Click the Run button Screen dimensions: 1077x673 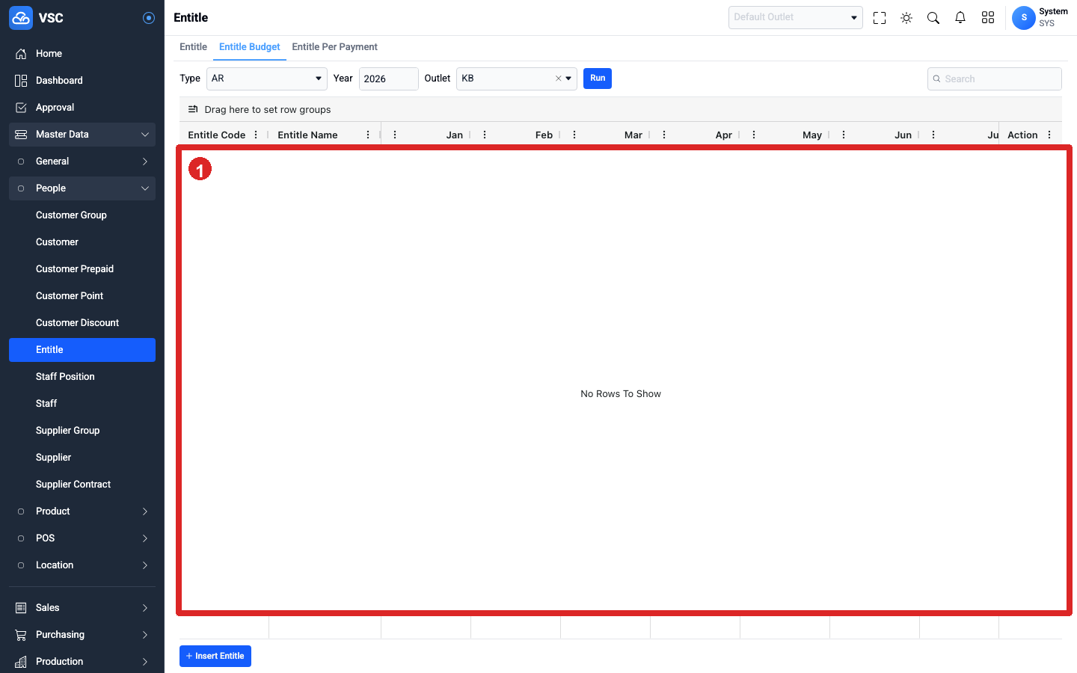point(598,79)
